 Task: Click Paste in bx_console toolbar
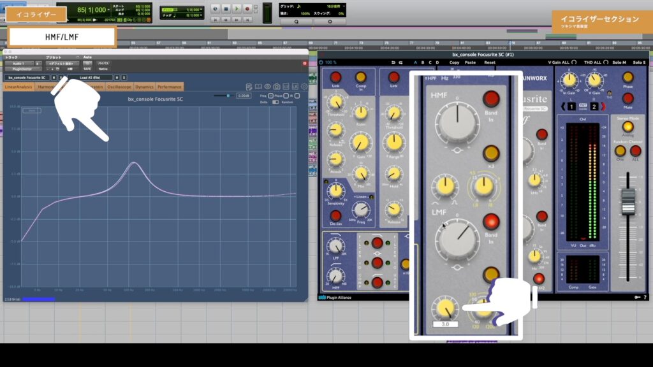pos(470,62)
